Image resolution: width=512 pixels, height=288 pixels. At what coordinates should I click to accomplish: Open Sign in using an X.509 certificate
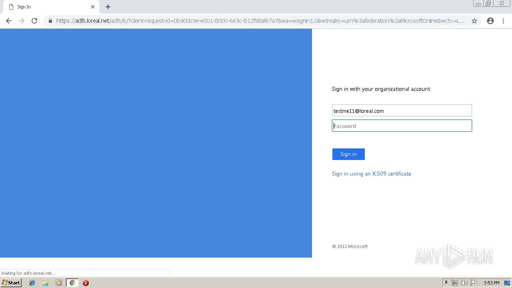click(x=372, y=174)
